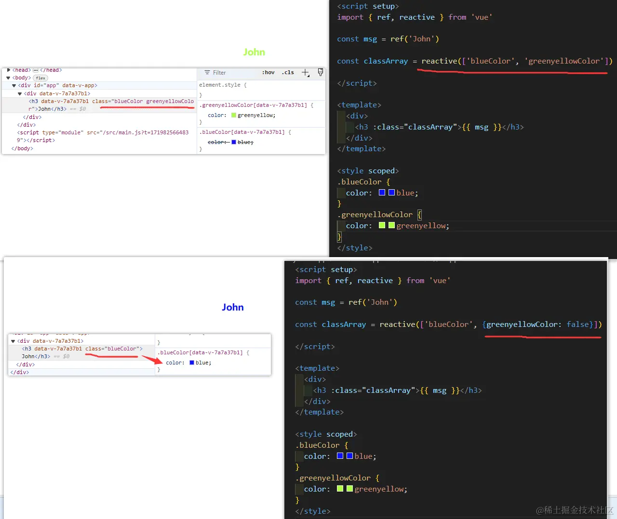Image resolution: width=617 pixels, height=519 pixels.
Task: Click the flex badge beside the body tag
Action: pyautogui.click(x=40, y=78)
